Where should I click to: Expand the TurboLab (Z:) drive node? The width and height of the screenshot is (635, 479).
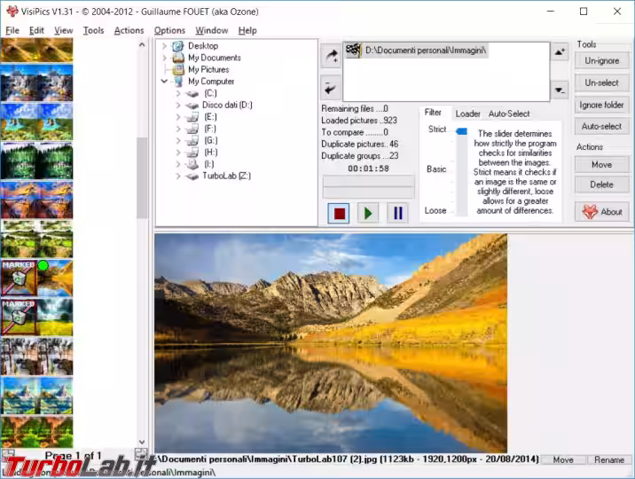pos(178,176)
